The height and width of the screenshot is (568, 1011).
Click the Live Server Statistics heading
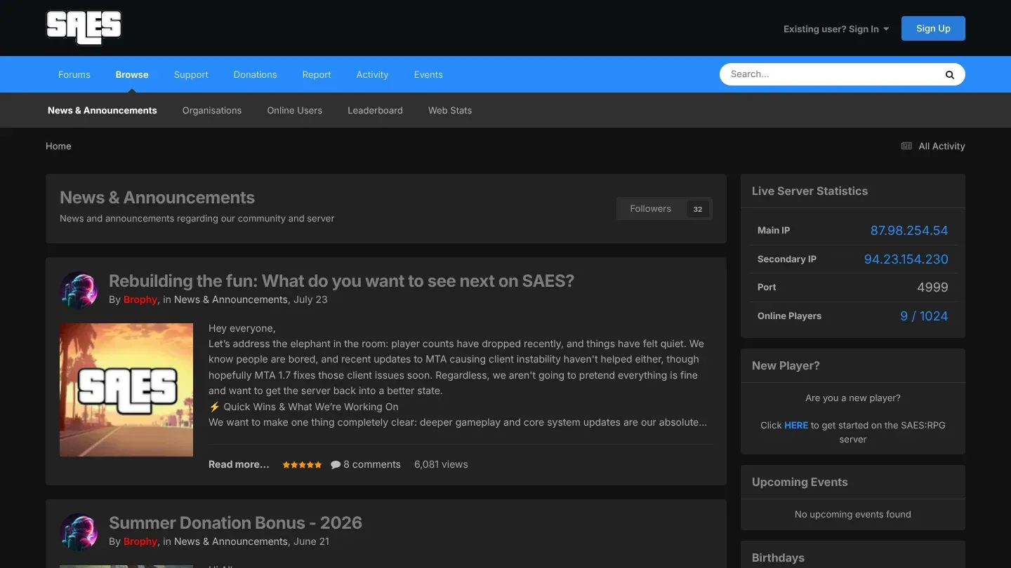(x=810, y=191)
